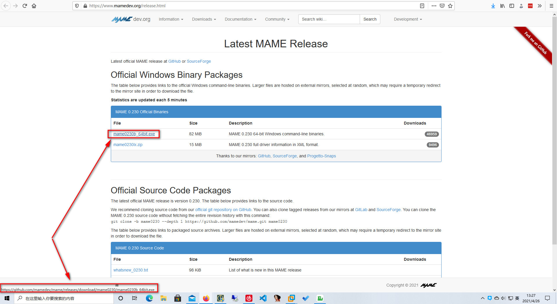Open the taskbar clock and calendar

(x=531, y=298)
